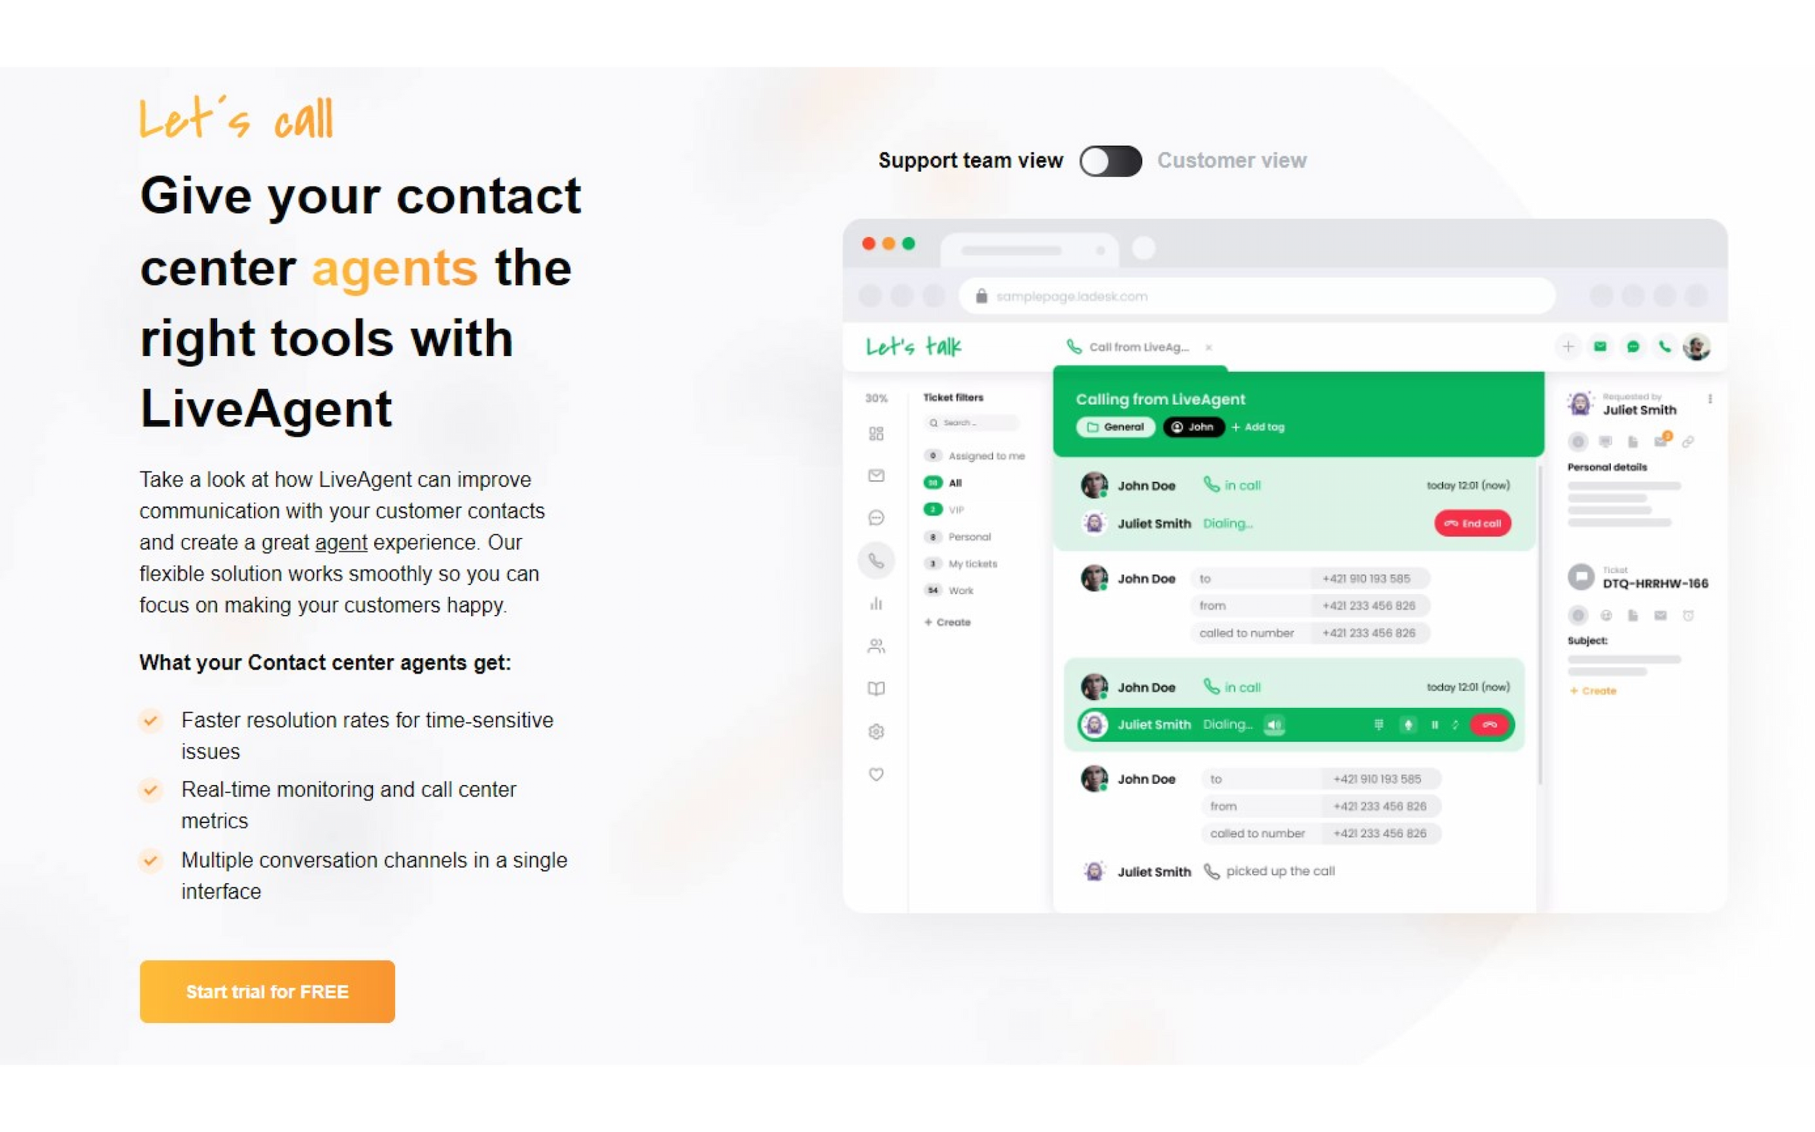The image size is (1815, 1132).
Task: Expand the My Tickets filter section
Action: pyautogui.click(x=972, y=562)
